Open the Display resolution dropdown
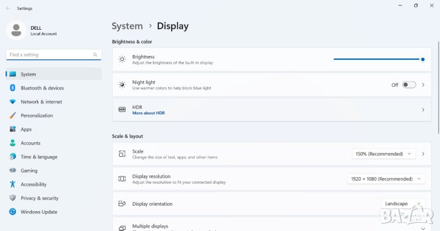Viewport: 440px width, 231px height. point(386,179)
